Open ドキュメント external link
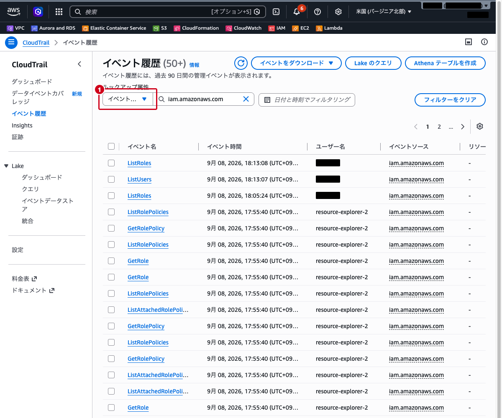This screenshot has width=502, height=418. (33, 290)
